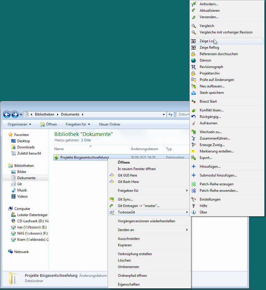
Task: Select the Projekte Biogasentschwefelung folder
Action: click(x=121, y=157)
